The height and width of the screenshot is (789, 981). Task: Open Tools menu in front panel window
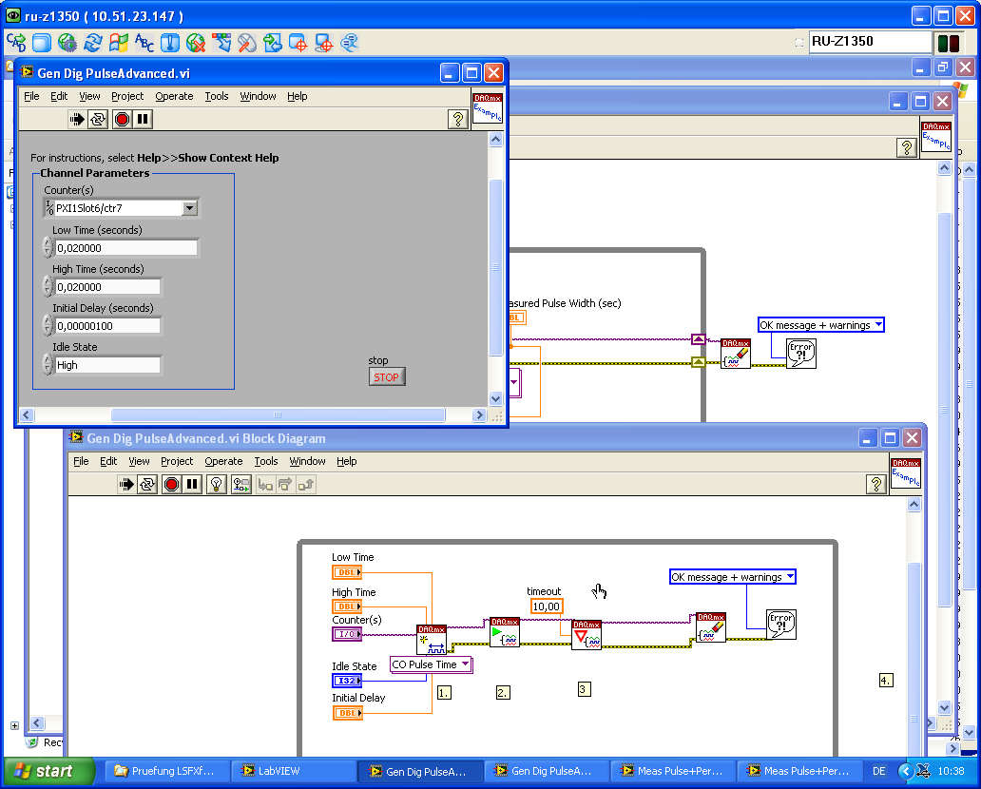pos(217,96)
